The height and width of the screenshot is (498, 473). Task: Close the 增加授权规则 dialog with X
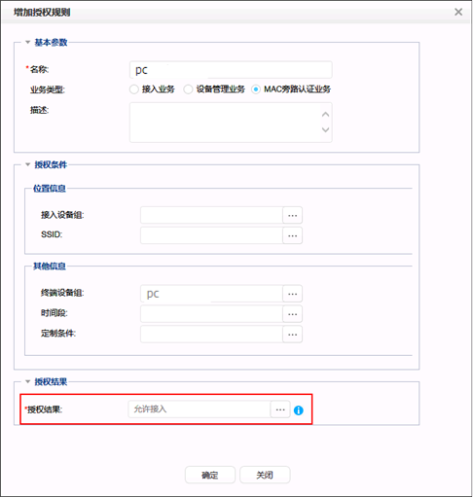(458, 12)
